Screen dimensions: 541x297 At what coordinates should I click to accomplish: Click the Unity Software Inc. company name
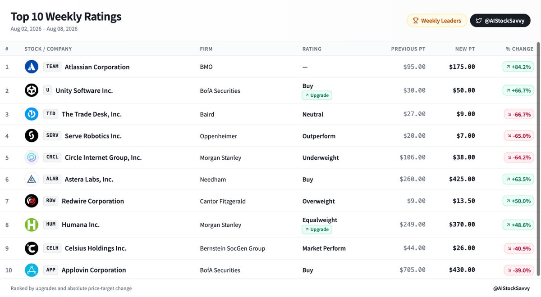tap(84, 90)
